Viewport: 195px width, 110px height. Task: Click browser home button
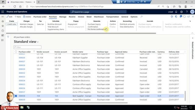(20, 6)
